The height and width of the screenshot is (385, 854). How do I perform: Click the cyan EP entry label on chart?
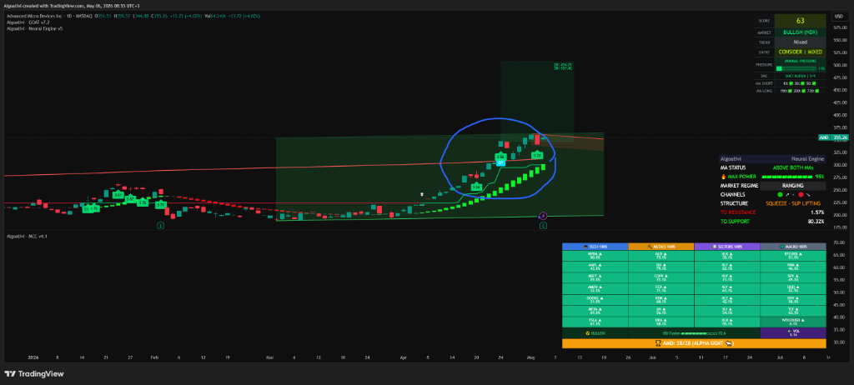500,162
